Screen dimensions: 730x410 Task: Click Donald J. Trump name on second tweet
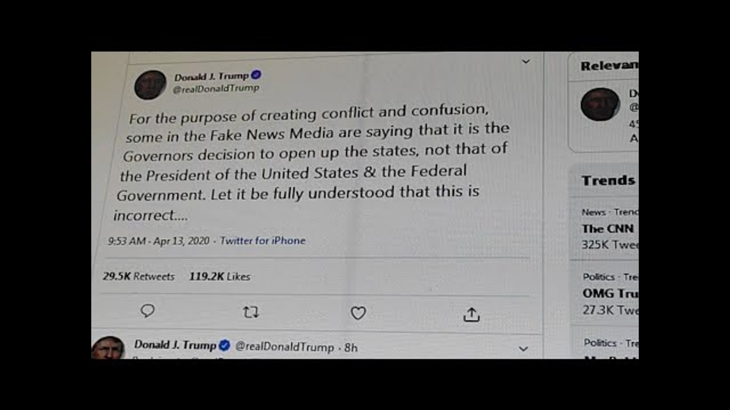pyautogui.click(x=175, y=345)
